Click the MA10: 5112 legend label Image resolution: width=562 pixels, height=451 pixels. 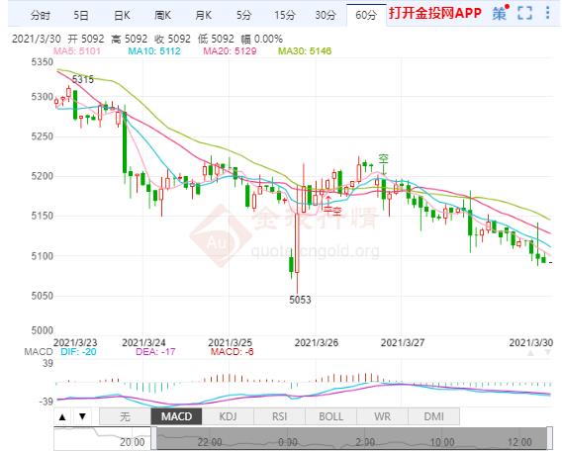pyautogui.click(x=154, y=50)
